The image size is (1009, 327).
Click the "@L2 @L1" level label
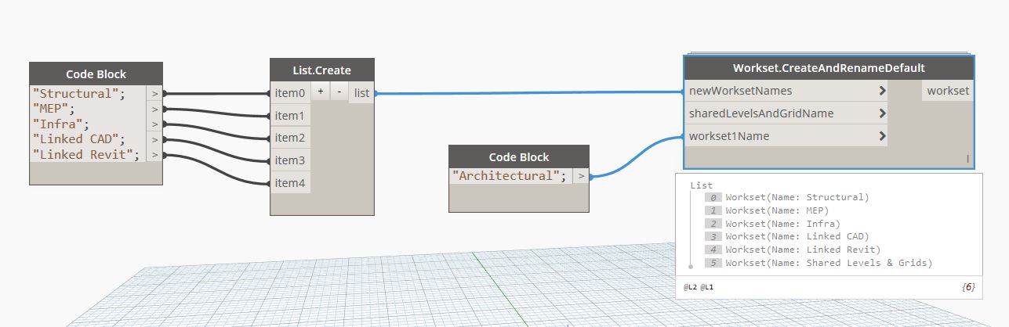pyautogui.click(x=699, y=287)
